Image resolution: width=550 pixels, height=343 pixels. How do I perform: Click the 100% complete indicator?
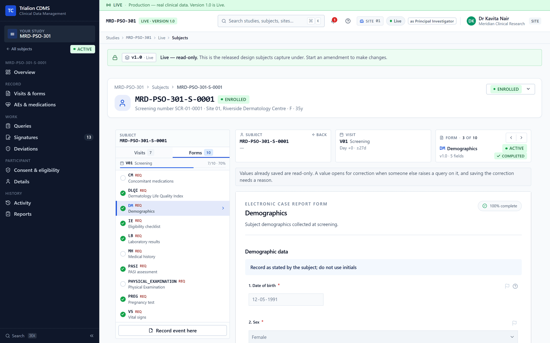tap(500, 206)
